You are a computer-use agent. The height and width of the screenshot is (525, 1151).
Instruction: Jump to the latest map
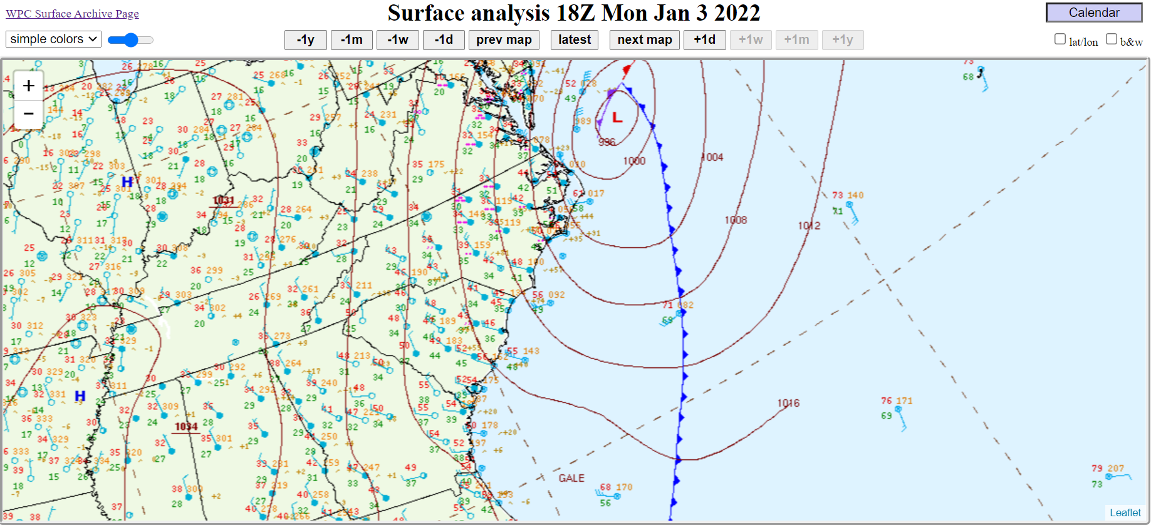(575, 40)
